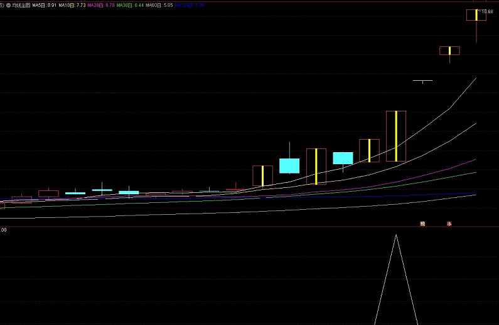Image resolution: width=499 pixels, height=325 pixels.
Task: Click the round indicator settings icon beside 均线主图
Action: [x=9, y=5]
